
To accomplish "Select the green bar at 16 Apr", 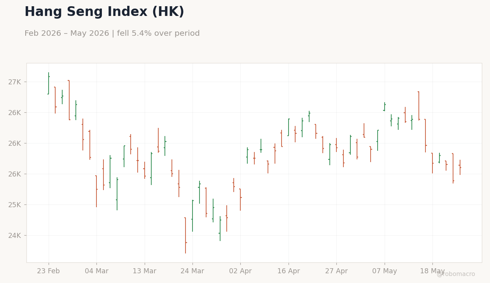I will point(289,127).
